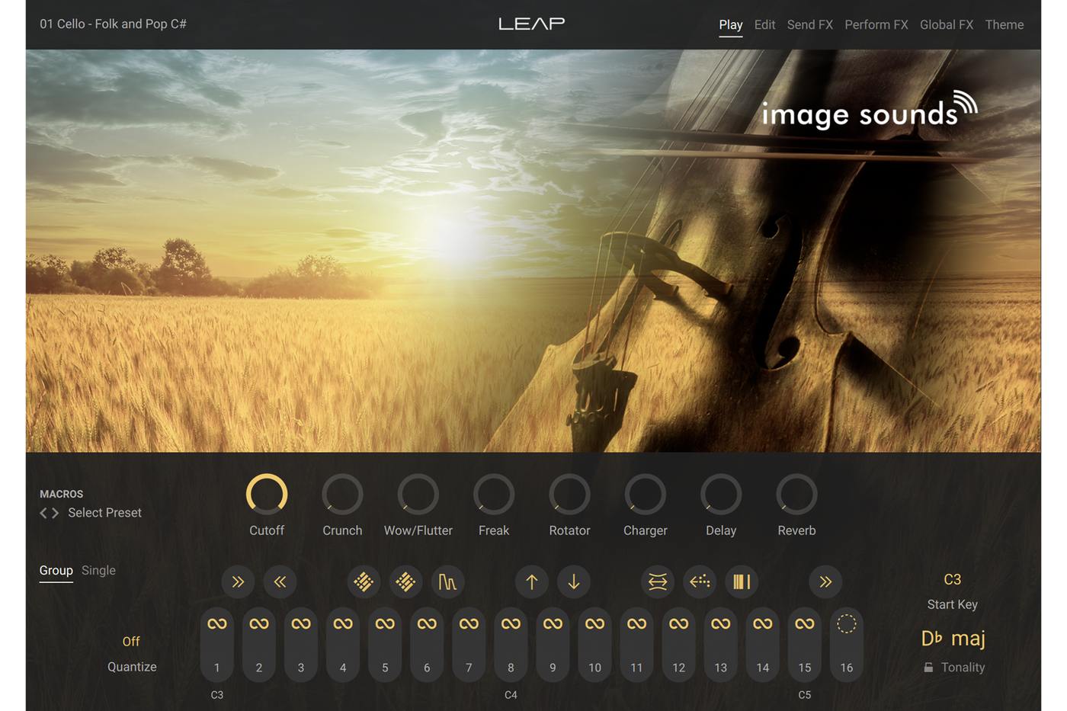This screenshot has width=1067, height=711.
Task: Select the Single mode tab
Action: [98, 570]
